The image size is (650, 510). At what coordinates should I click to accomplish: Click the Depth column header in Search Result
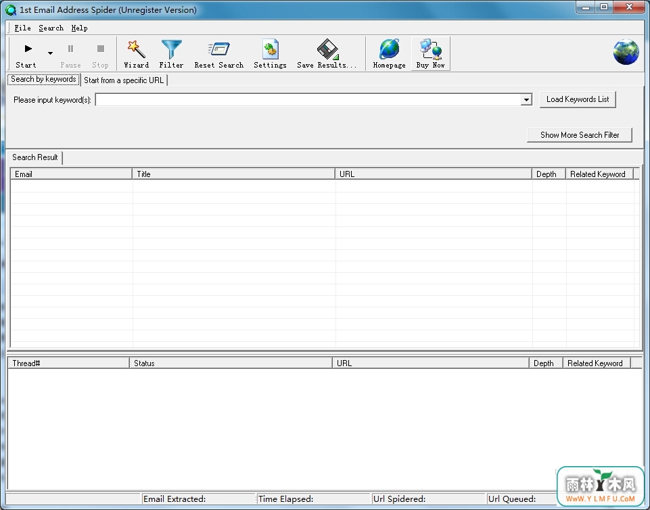point(549,174)
